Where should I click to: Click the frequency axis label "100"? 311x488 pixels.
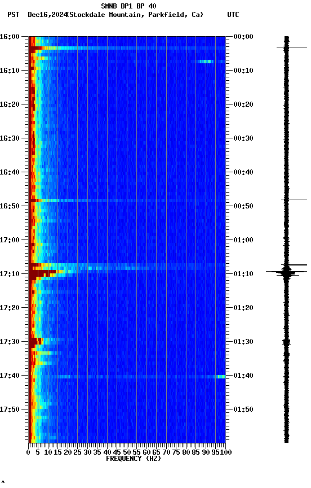pyautogui.click(x=226, y=453)
